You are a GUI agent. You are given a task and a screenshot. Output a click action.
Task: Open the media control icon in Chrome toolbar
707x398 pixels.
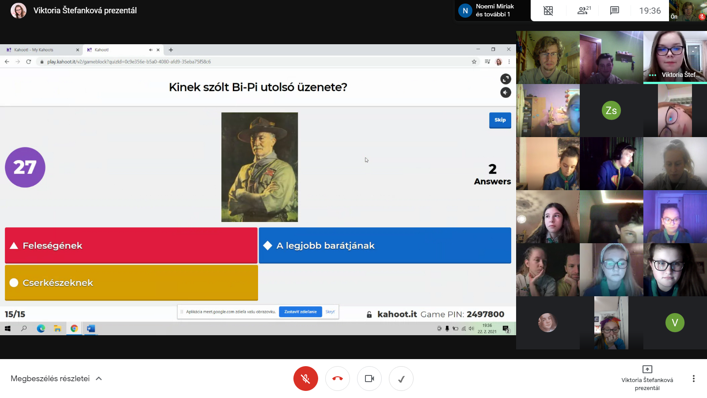487,62
